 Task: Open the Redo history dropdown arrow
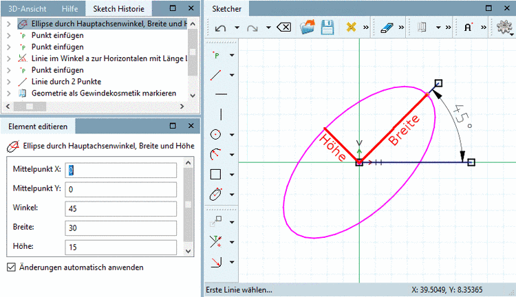268,27
